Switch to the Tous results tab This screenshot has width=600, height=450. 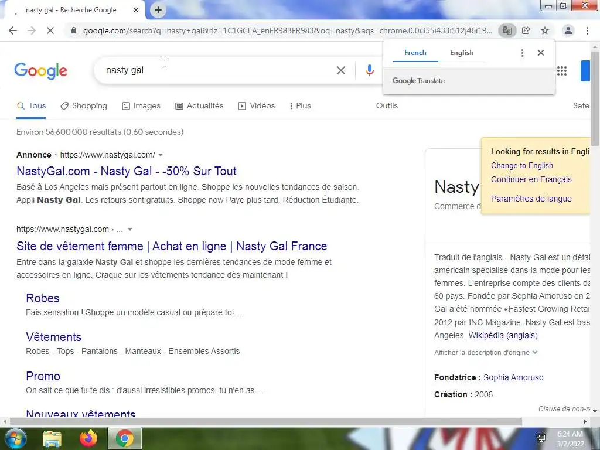32,106
